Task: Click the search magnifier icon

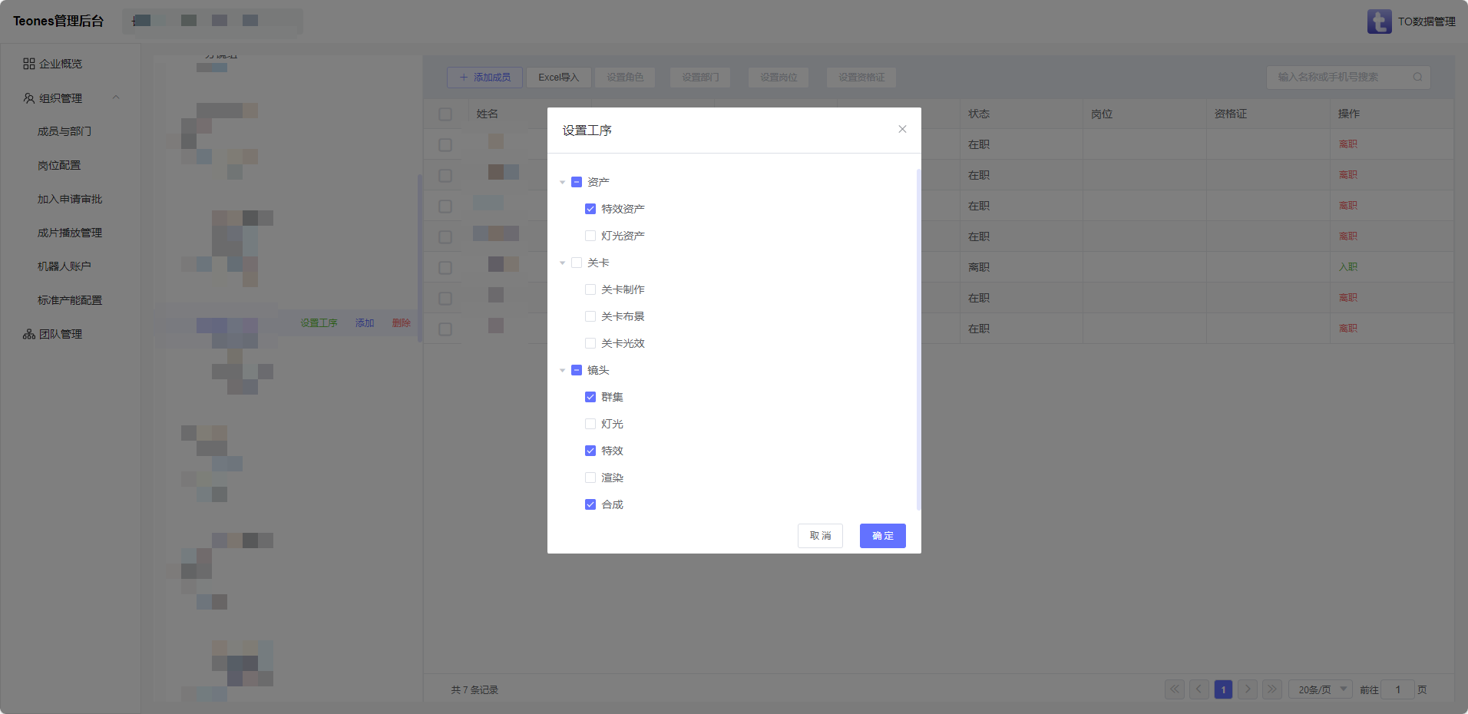Action: coord(1417,77)
